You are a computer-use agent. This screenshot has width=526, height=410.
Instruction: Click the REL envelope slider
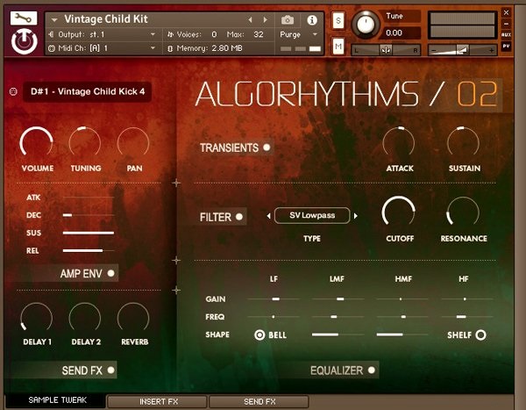point(89,250)
